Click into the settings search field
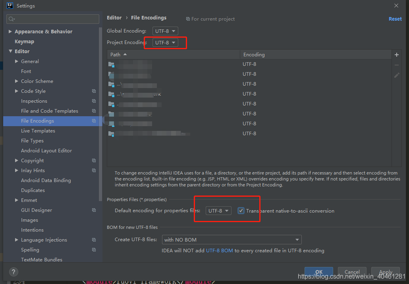 click(x=53, y=19)
